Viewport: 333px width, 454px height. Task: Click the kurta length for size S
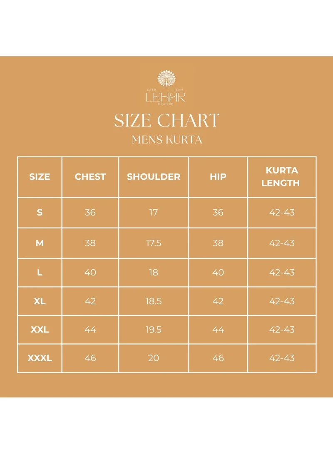click(x=282, y=212)
